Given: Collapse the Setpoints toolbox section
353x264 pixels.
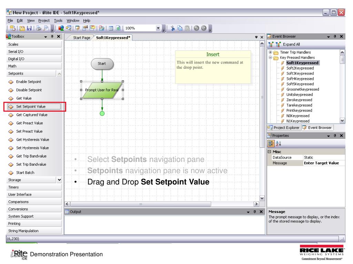Looking at the screenshot, I should click(59, 74).
